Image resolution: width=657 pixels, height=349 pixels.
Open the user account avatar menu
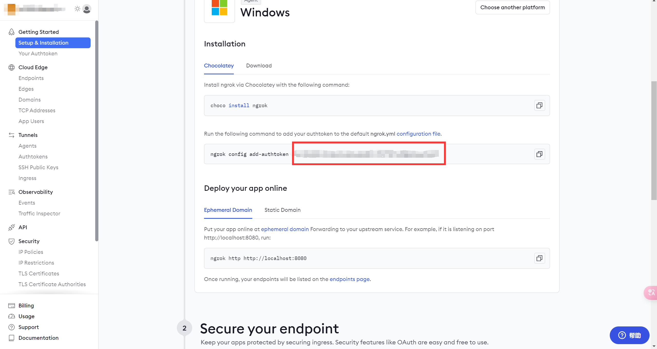coord(87,9)
